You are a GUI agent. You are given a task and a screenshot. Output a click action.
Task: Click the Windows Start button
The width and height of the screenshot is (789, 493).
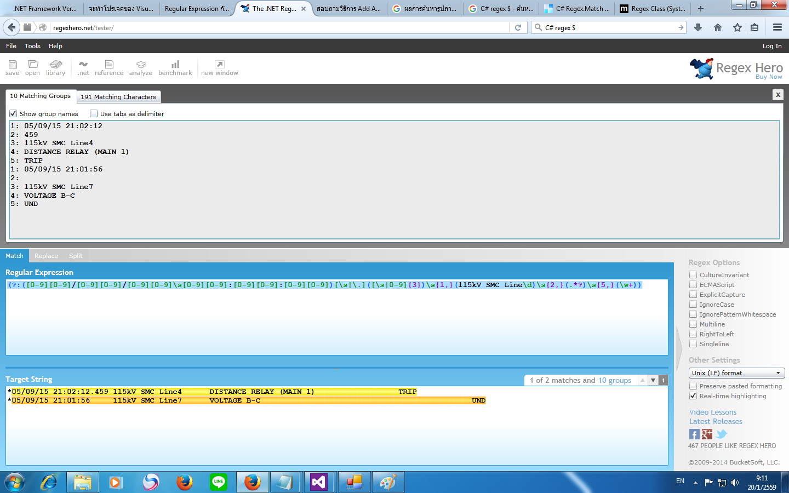coord(15,482)
